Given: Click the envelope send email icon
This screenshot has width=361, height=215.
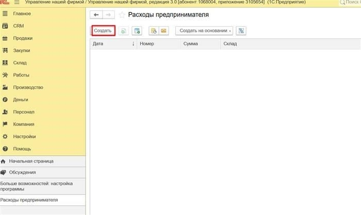Looking at the screenshot, I should pos(163,31).
